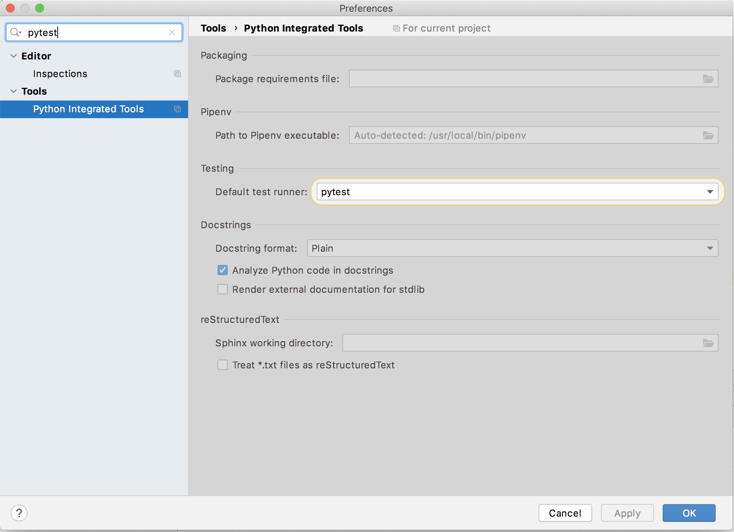Enable Render external documentation for stdlib

click(223, 289)
